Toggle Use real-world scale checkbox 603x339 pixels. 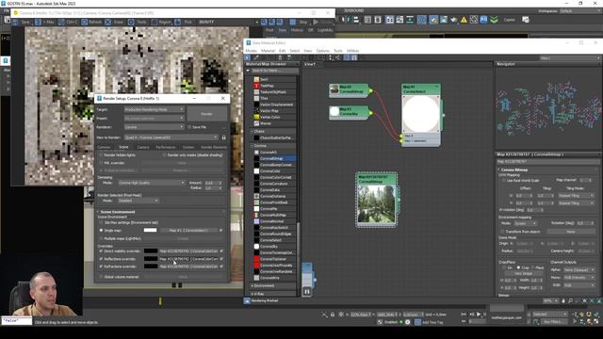tap(503, 180)
